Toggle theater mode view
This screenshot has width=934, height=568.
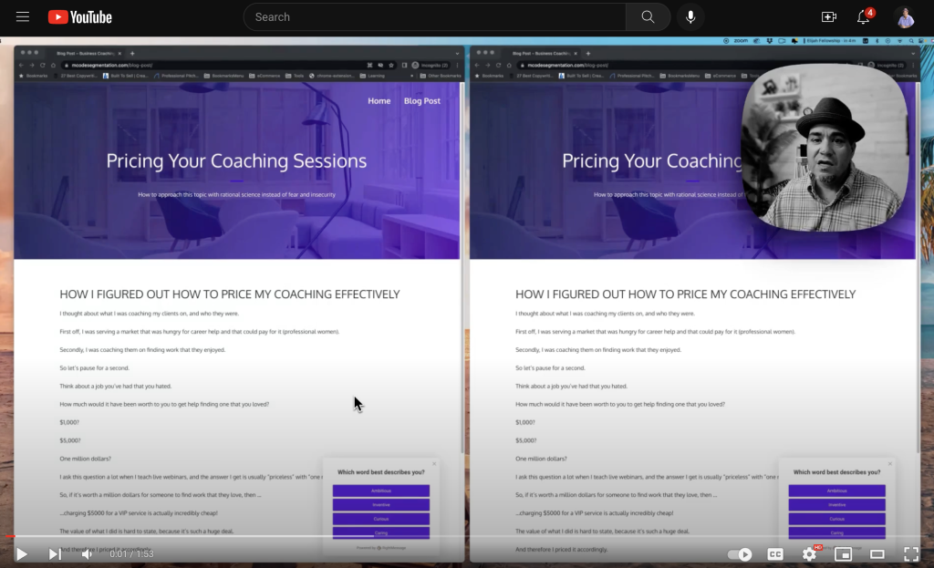(x=877, y=553)
